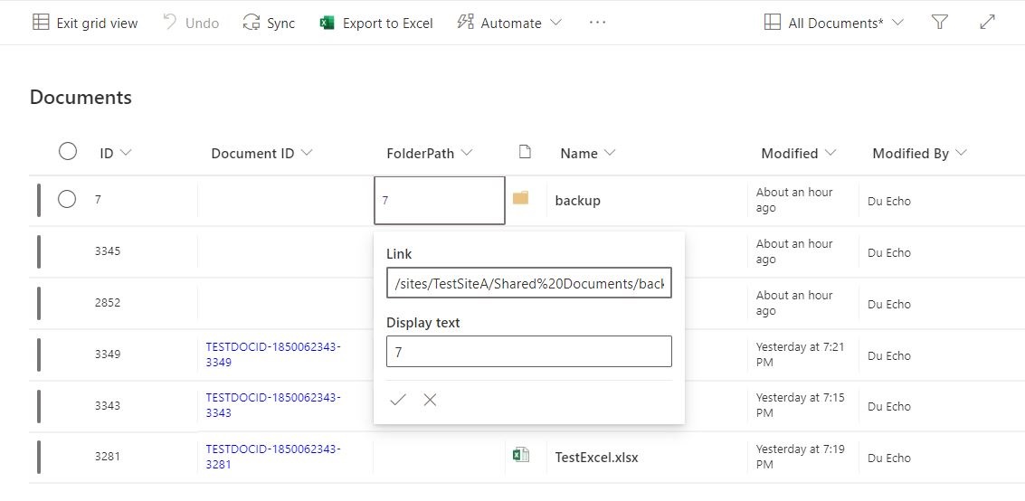
Task: Click Exit grid view label
Action: [97, 24]
